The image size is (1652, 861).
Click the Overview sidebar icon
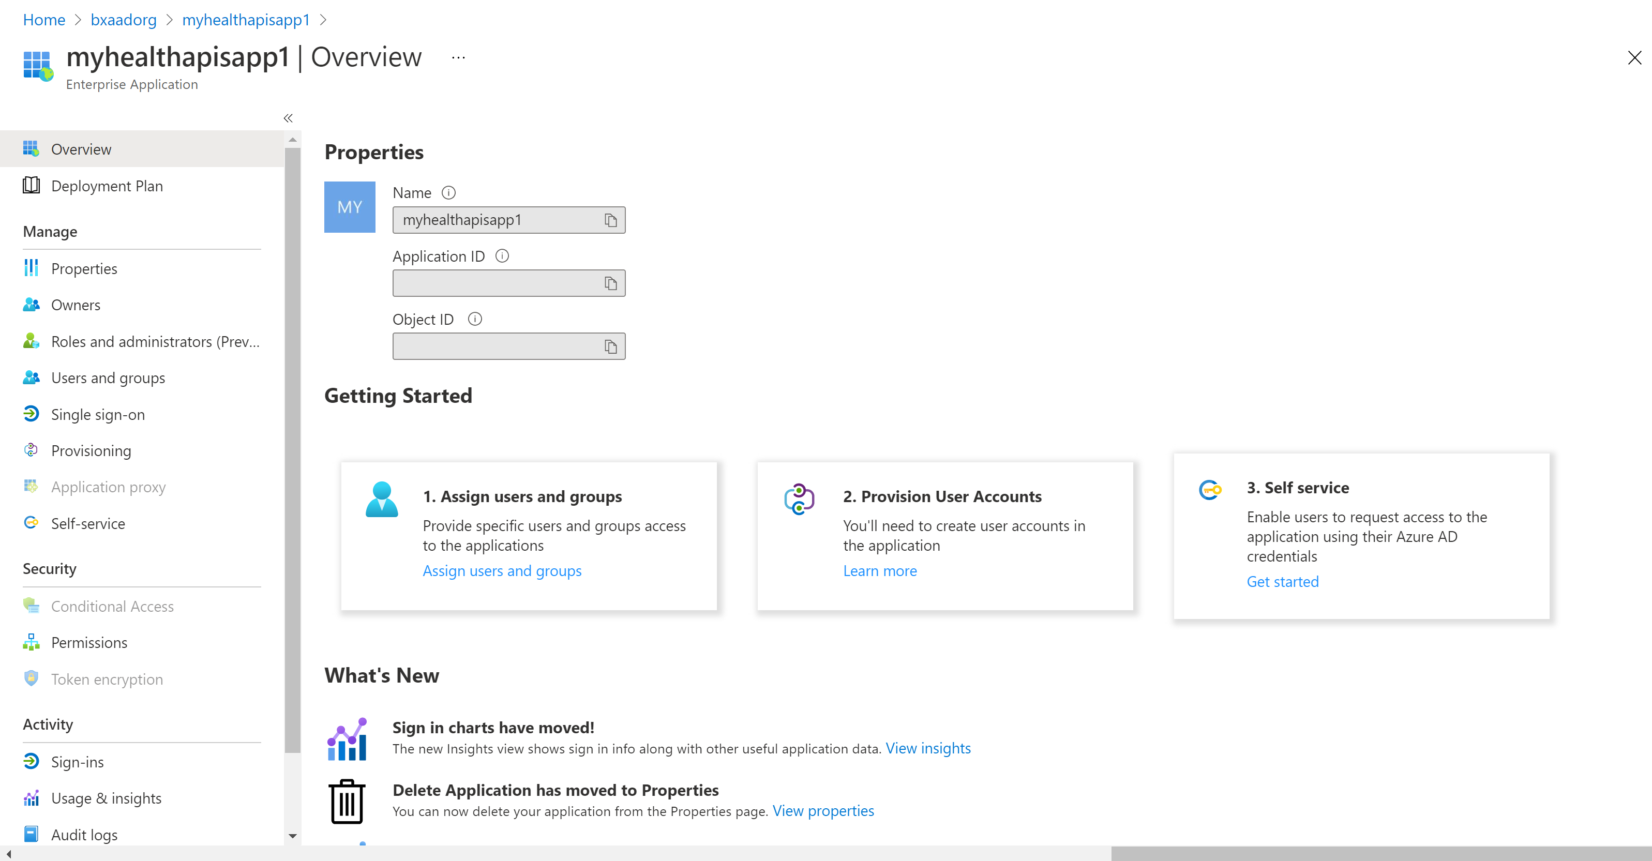point(31,149)
